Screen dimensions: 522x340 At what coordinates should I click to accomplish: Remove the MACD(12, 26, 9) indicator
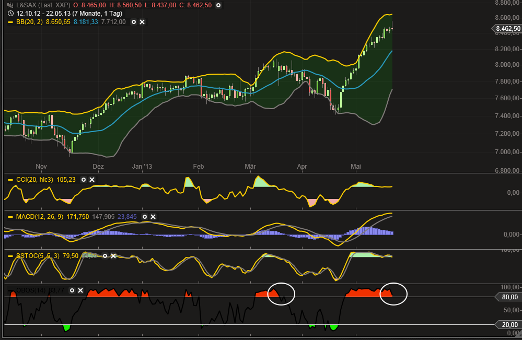153,217
